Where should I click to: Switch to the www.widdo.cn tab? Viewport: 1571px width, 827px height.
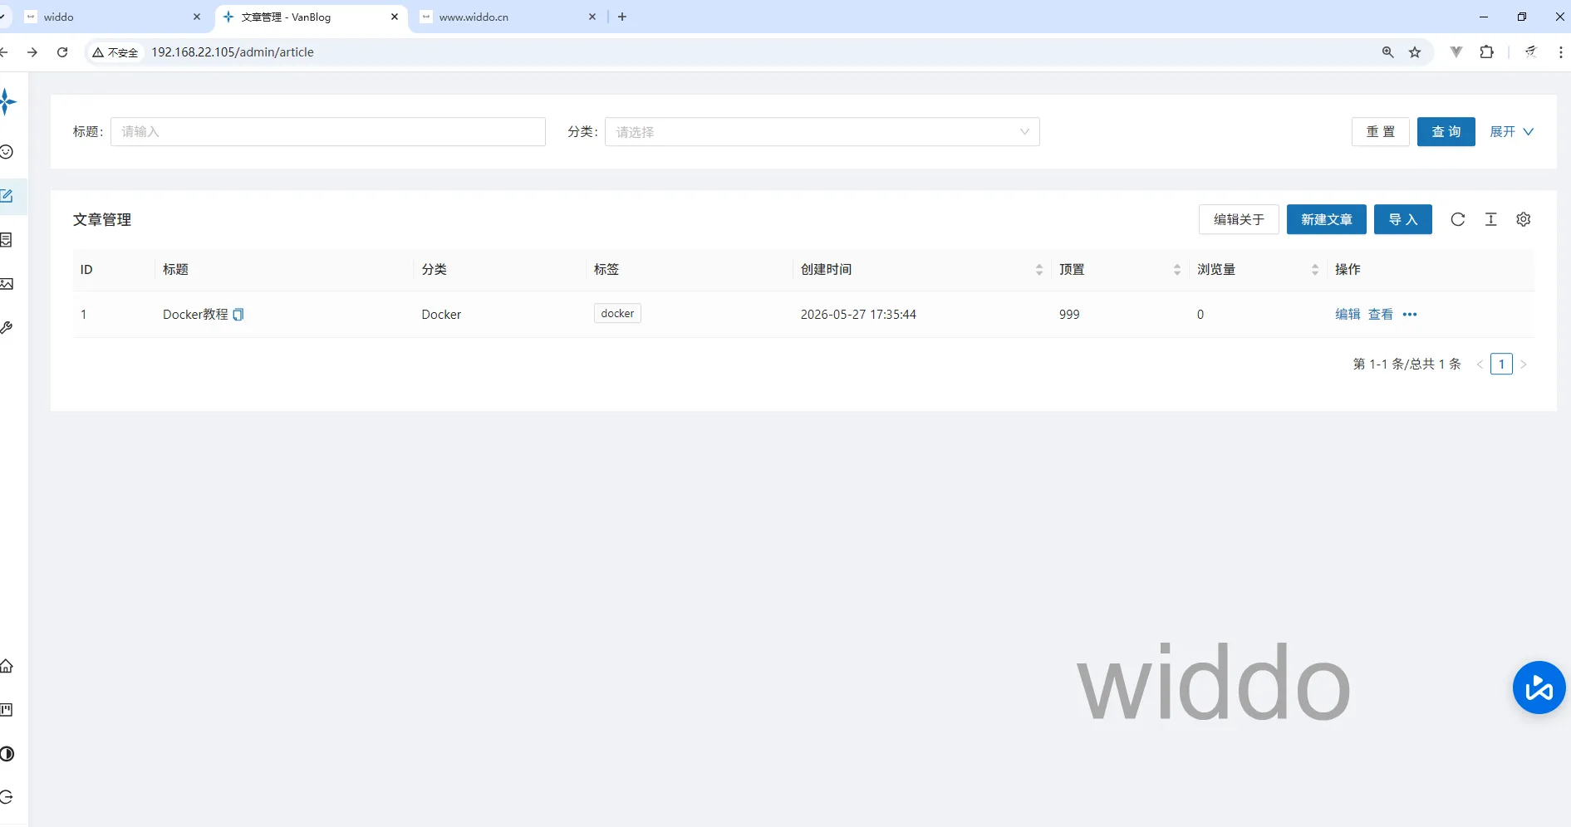click(508, 17)
